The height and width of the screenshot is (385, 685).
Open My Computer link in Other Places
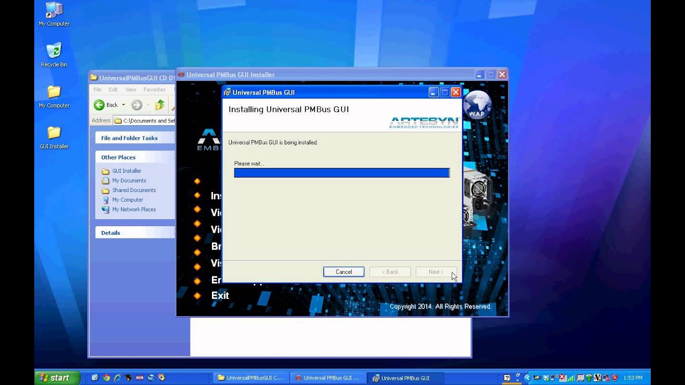click(127, 200)
